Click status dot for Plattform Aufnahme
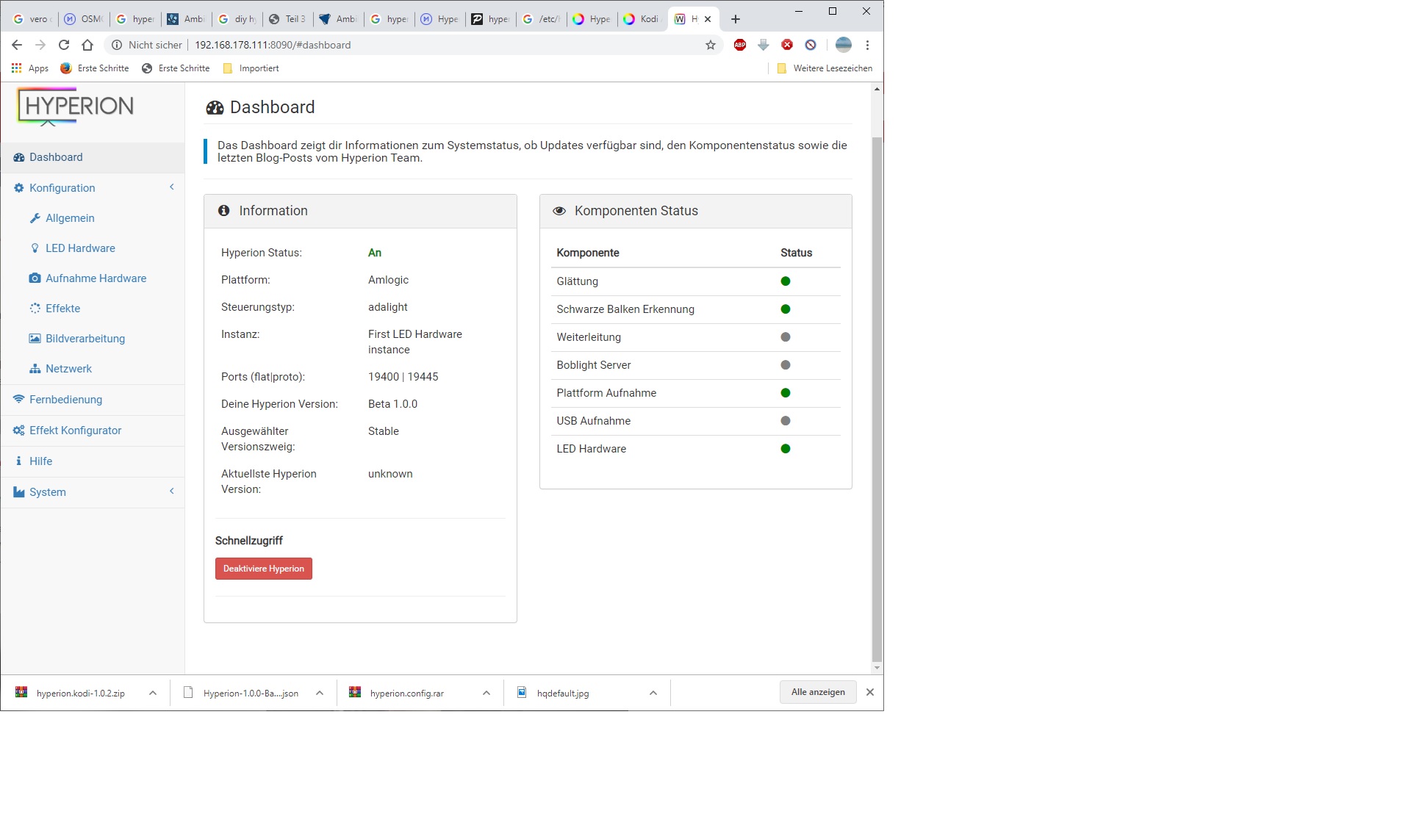This screenshot has height=814, width=1411. tap(786, 393)
